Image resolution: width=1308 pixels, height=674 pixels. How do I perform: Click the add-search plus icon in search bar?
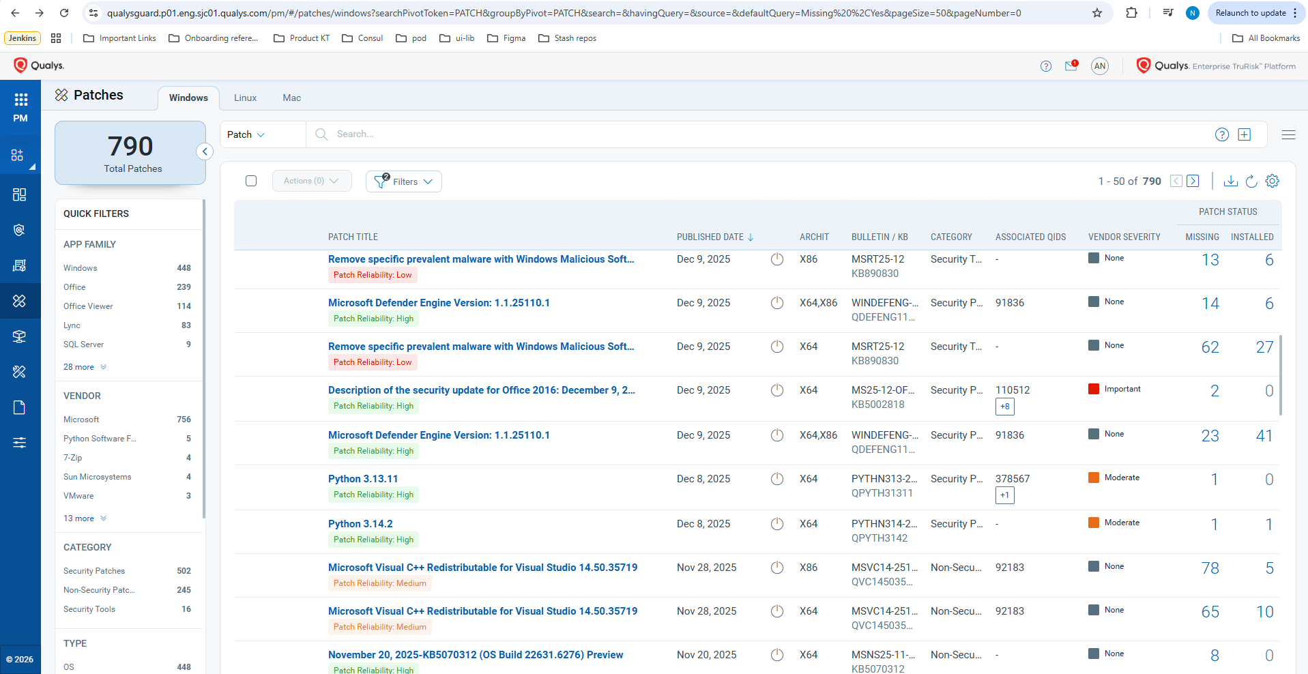click(x=1245, y=134)
